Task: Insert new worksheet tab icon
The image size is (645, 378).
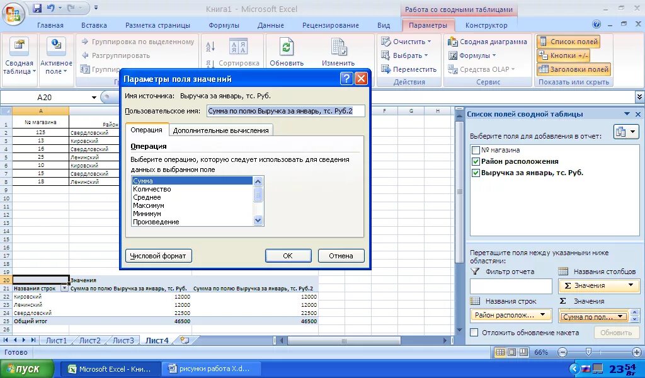Action: [x=185, y=340]
